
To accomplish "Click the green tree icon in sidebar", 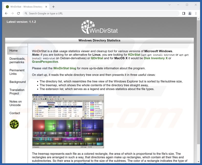I will point(14,124).
